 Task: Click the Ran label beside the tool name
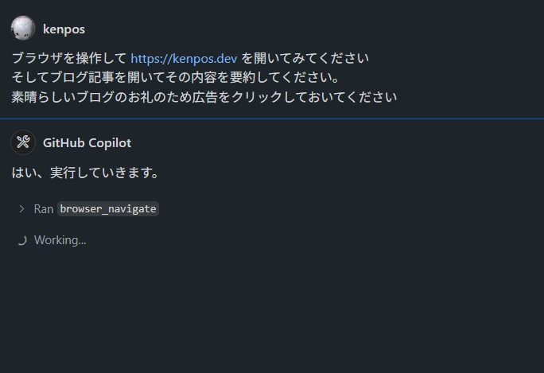(x=44, y=209)
